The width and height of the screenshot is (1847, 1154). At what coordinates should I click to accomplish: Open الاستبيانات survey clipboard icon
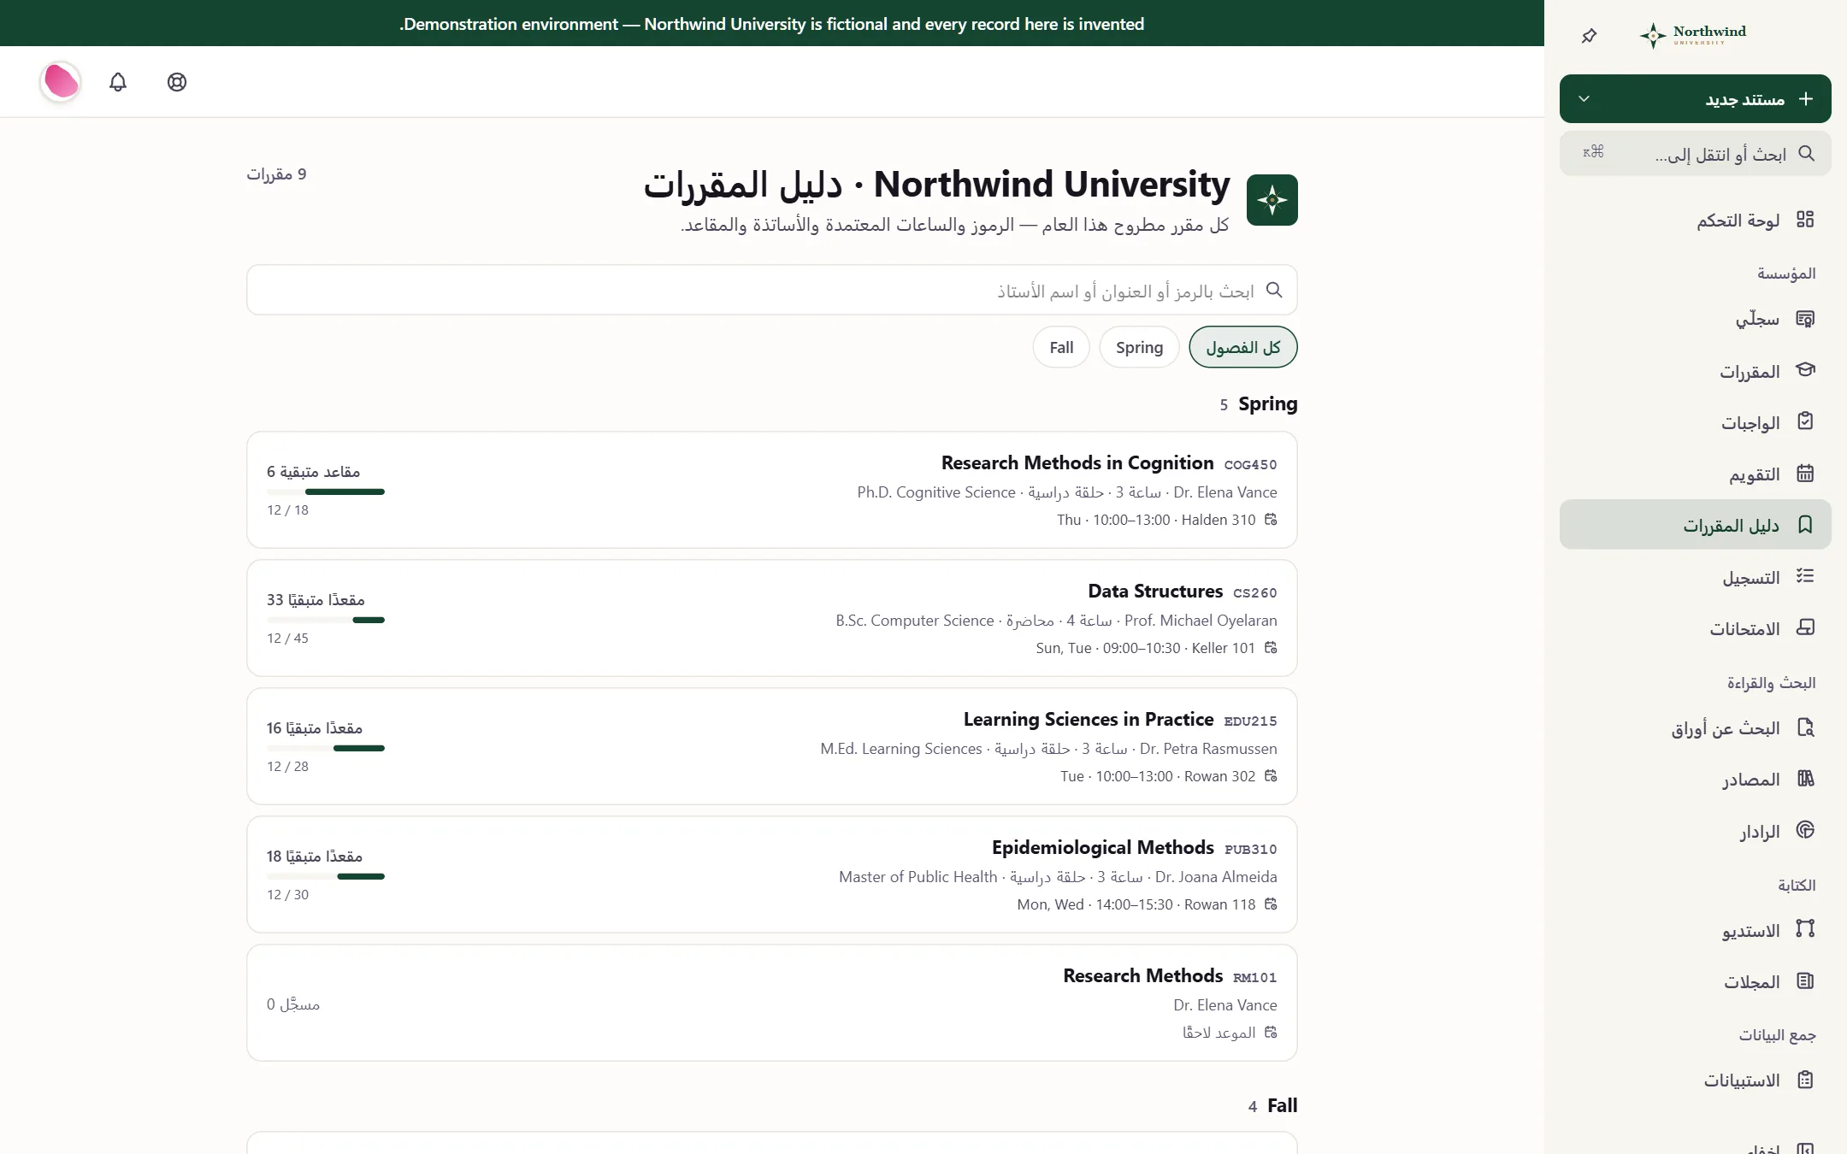click(x=1805, y=1080)
